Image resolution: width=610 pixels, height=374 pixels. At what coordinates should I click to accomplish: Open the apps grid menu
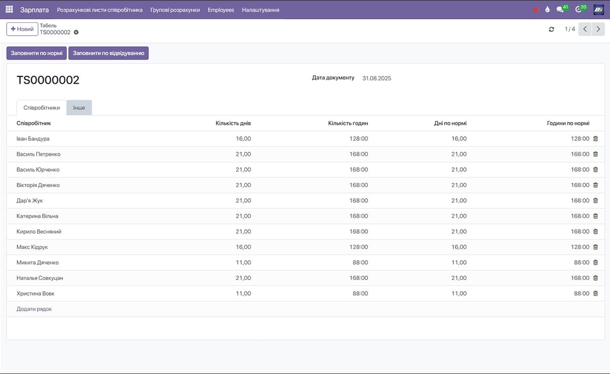[x=9, y=10]
